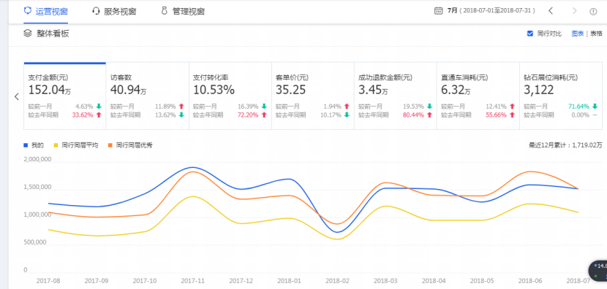This screenshot has height=289, width=607.
Task: Click the 整体看板 layers icon
Action: (x=28, y=34)
